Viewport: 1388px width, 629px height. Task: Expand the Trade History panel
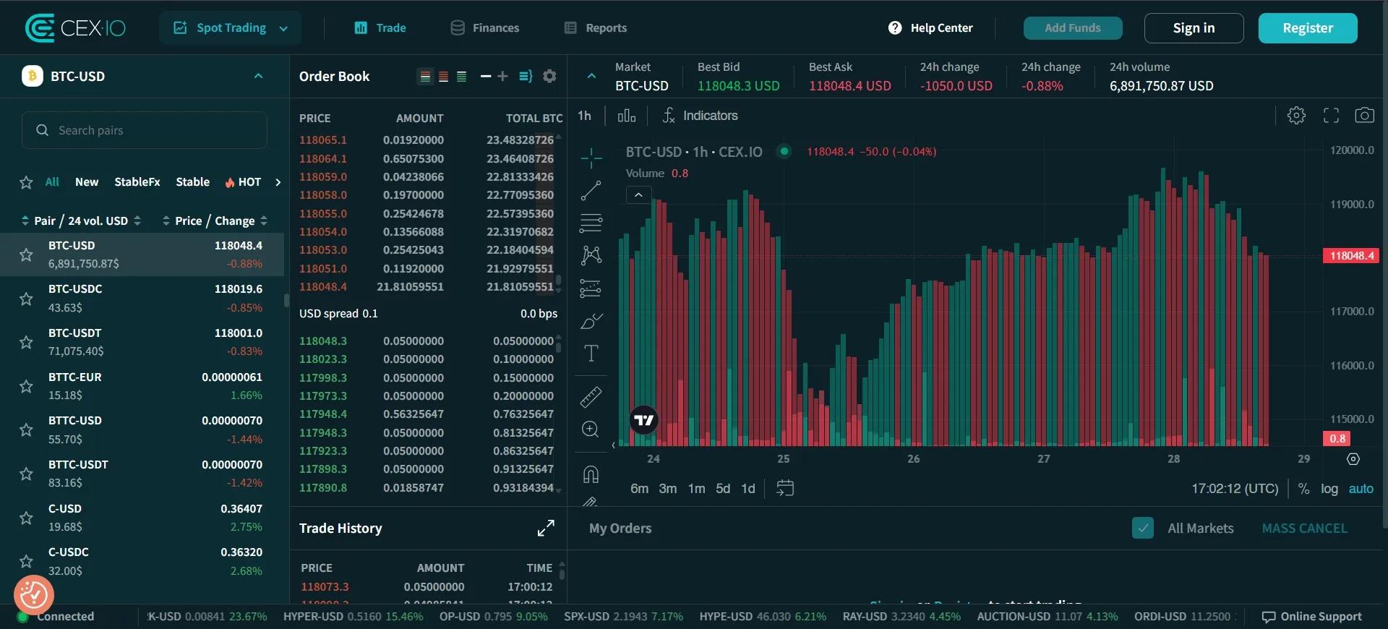point(546,529)
